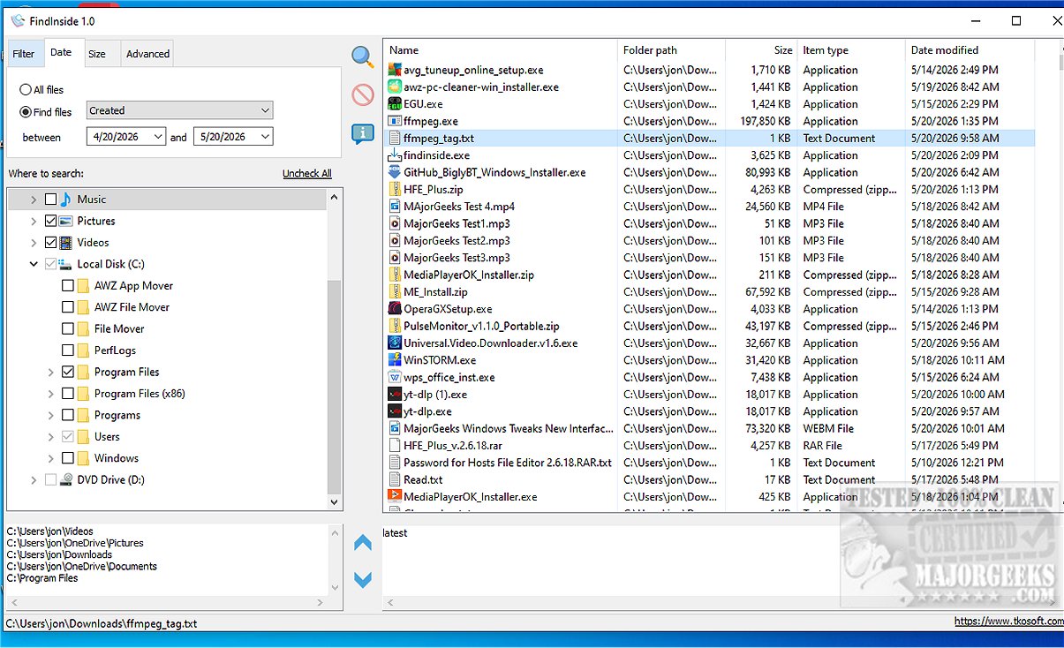Viewport: 1064px width, 648px height.
Task: Click the DVD Drive (D:) icon
Action: [x=66, y=480]
